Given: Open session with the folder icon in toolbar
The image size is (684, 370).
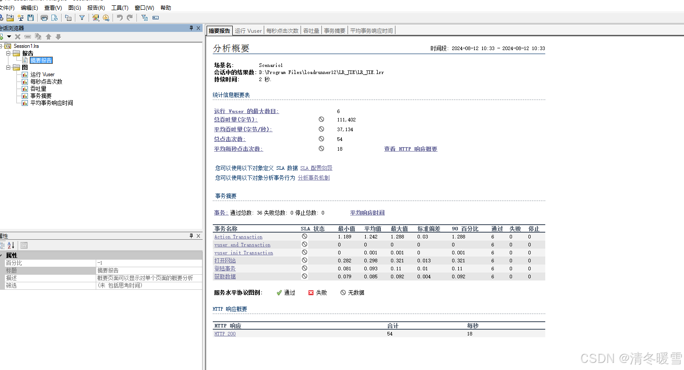Looking at the screenshot, I should pyautogui.click(x=10, y=18).
